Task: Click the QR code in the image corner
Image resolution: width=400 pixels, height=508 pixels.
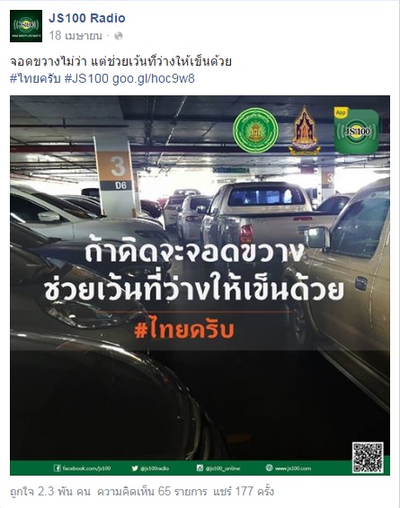Action: pyautogui.click(x=368, y=457)
